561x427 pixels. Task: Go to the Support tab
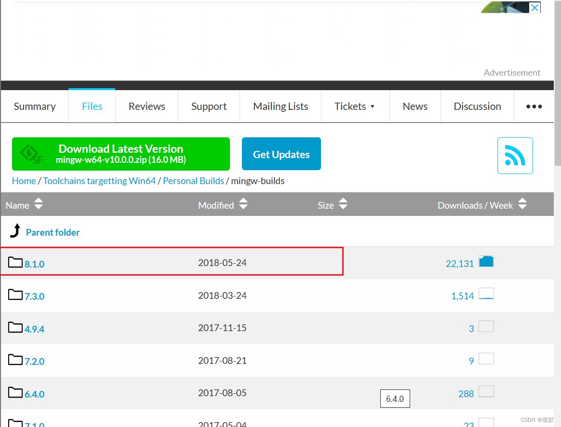pos(209,107)
